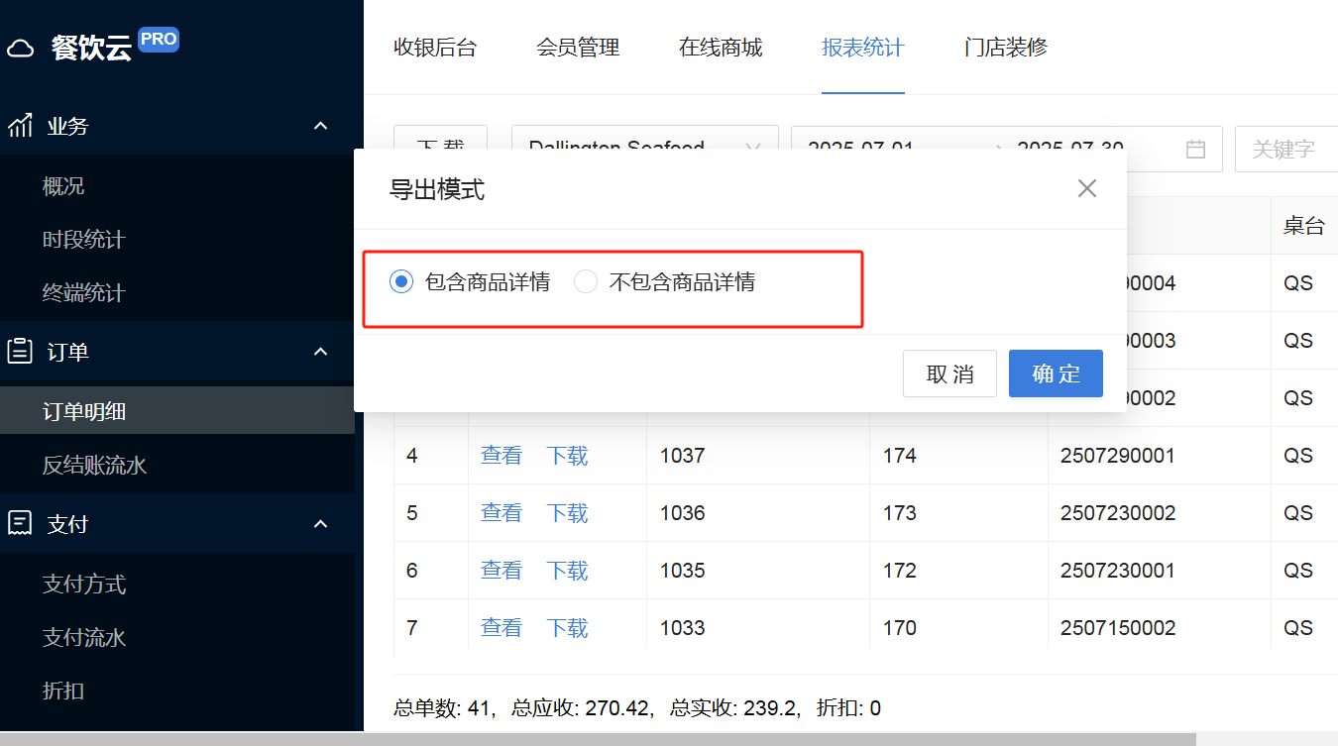
Task: Open the calendar icon in date range
Action: coord(1196,150)
